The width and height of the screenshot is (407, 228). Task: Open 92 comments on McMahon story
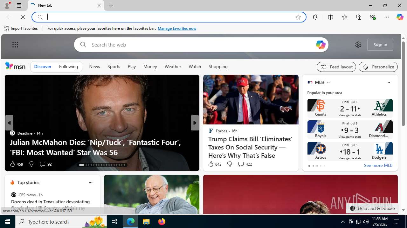click(x=45, y=164)
